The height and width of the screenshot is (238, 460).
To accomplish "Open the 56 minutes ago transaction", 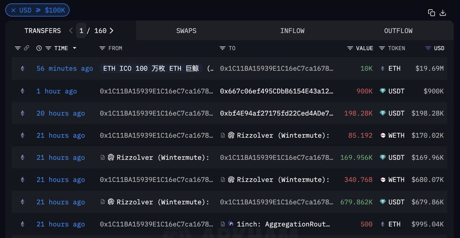I will pyautogui.click(x=65, y=68).
